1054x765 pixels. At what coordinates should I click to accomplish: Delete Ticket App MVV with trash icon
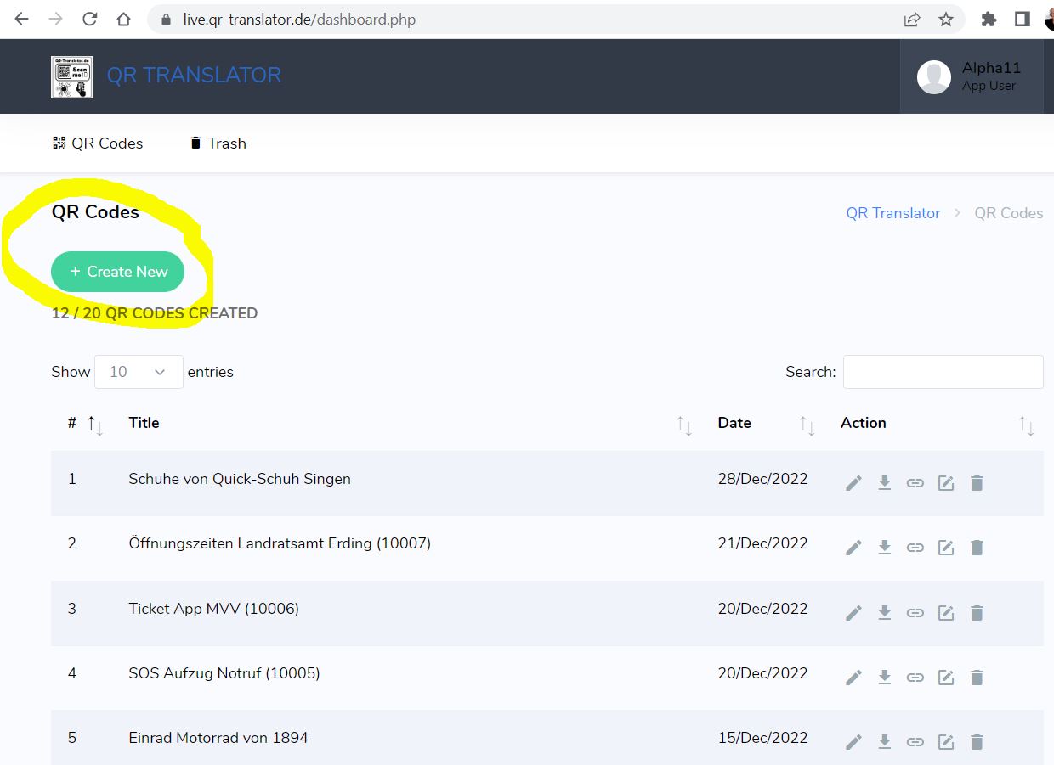(977, 612)
